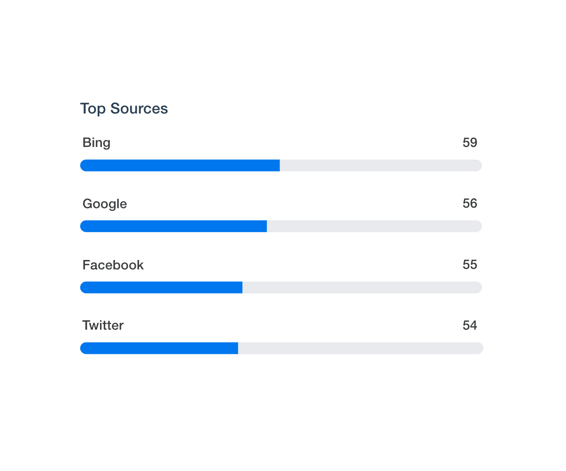This screenshot has height=471, width=566.
Task: Click Bing's count value 59
Action: [x=470, y=143]
